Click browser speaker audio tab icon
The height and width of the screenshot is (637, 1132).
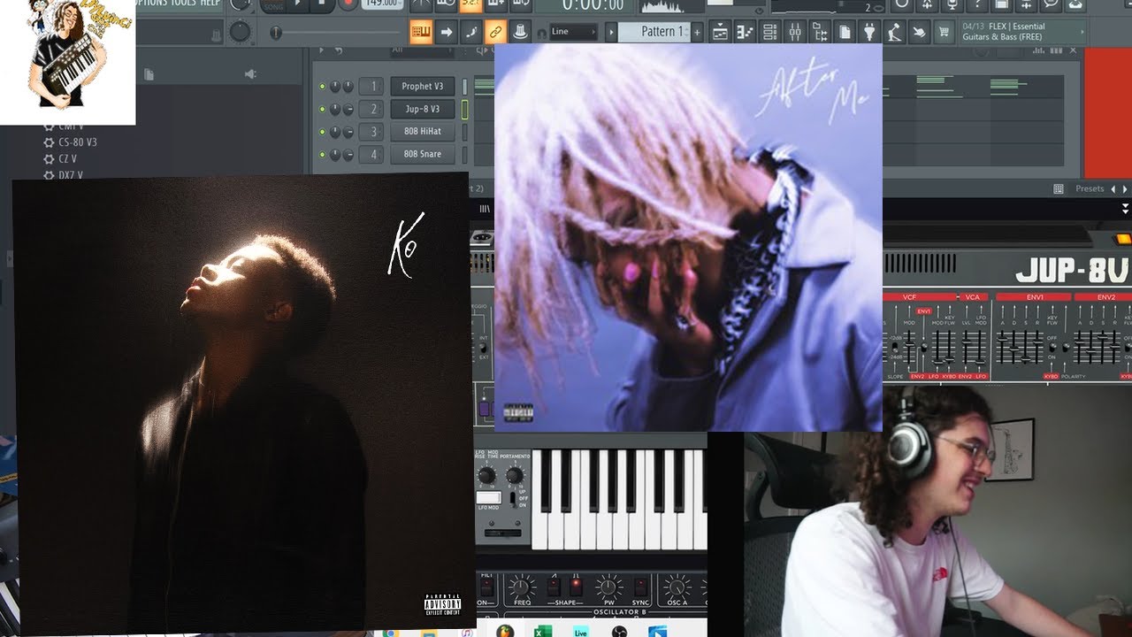(250, 74)
